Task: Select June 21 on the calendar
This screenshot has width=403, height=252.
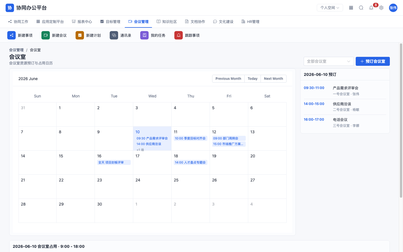Action: click(x=38, y=186)
